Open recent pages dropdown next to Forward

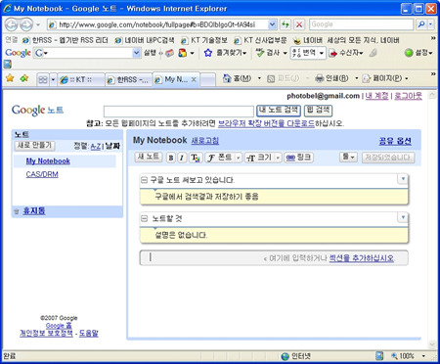coord(38,24)
